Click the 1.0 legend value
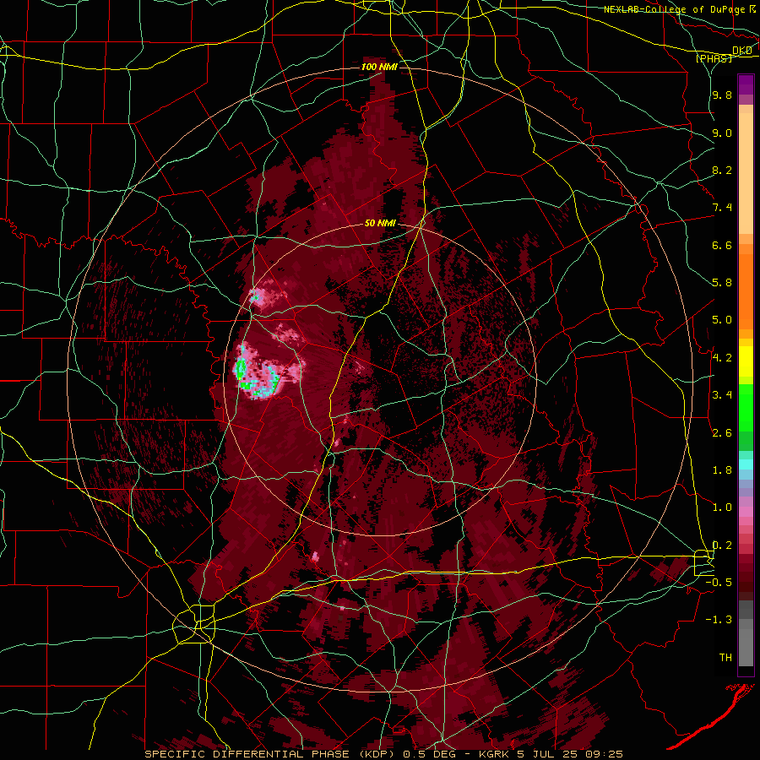The height and width of the screenshot is (760, 760). click(722, 508)
